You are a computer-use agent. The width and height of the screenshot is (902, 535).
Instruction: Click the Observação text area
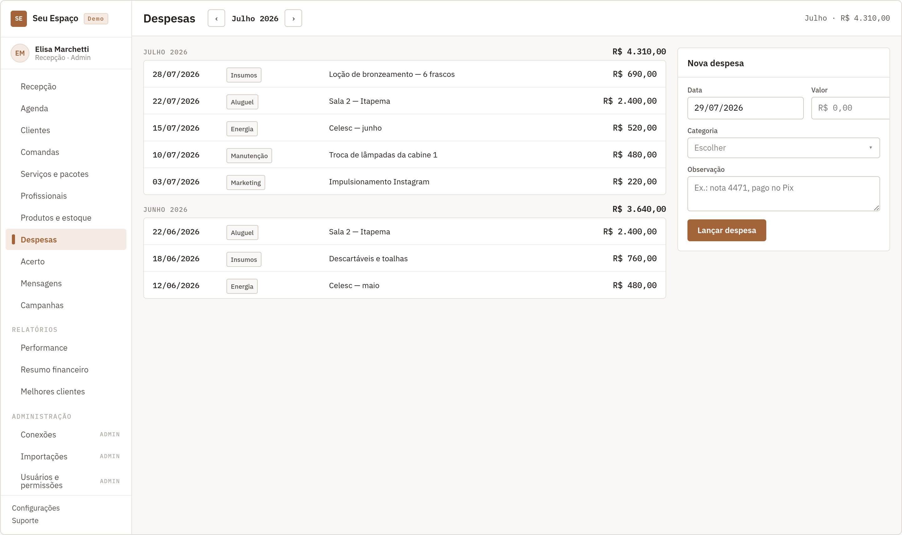coord(783,194)
